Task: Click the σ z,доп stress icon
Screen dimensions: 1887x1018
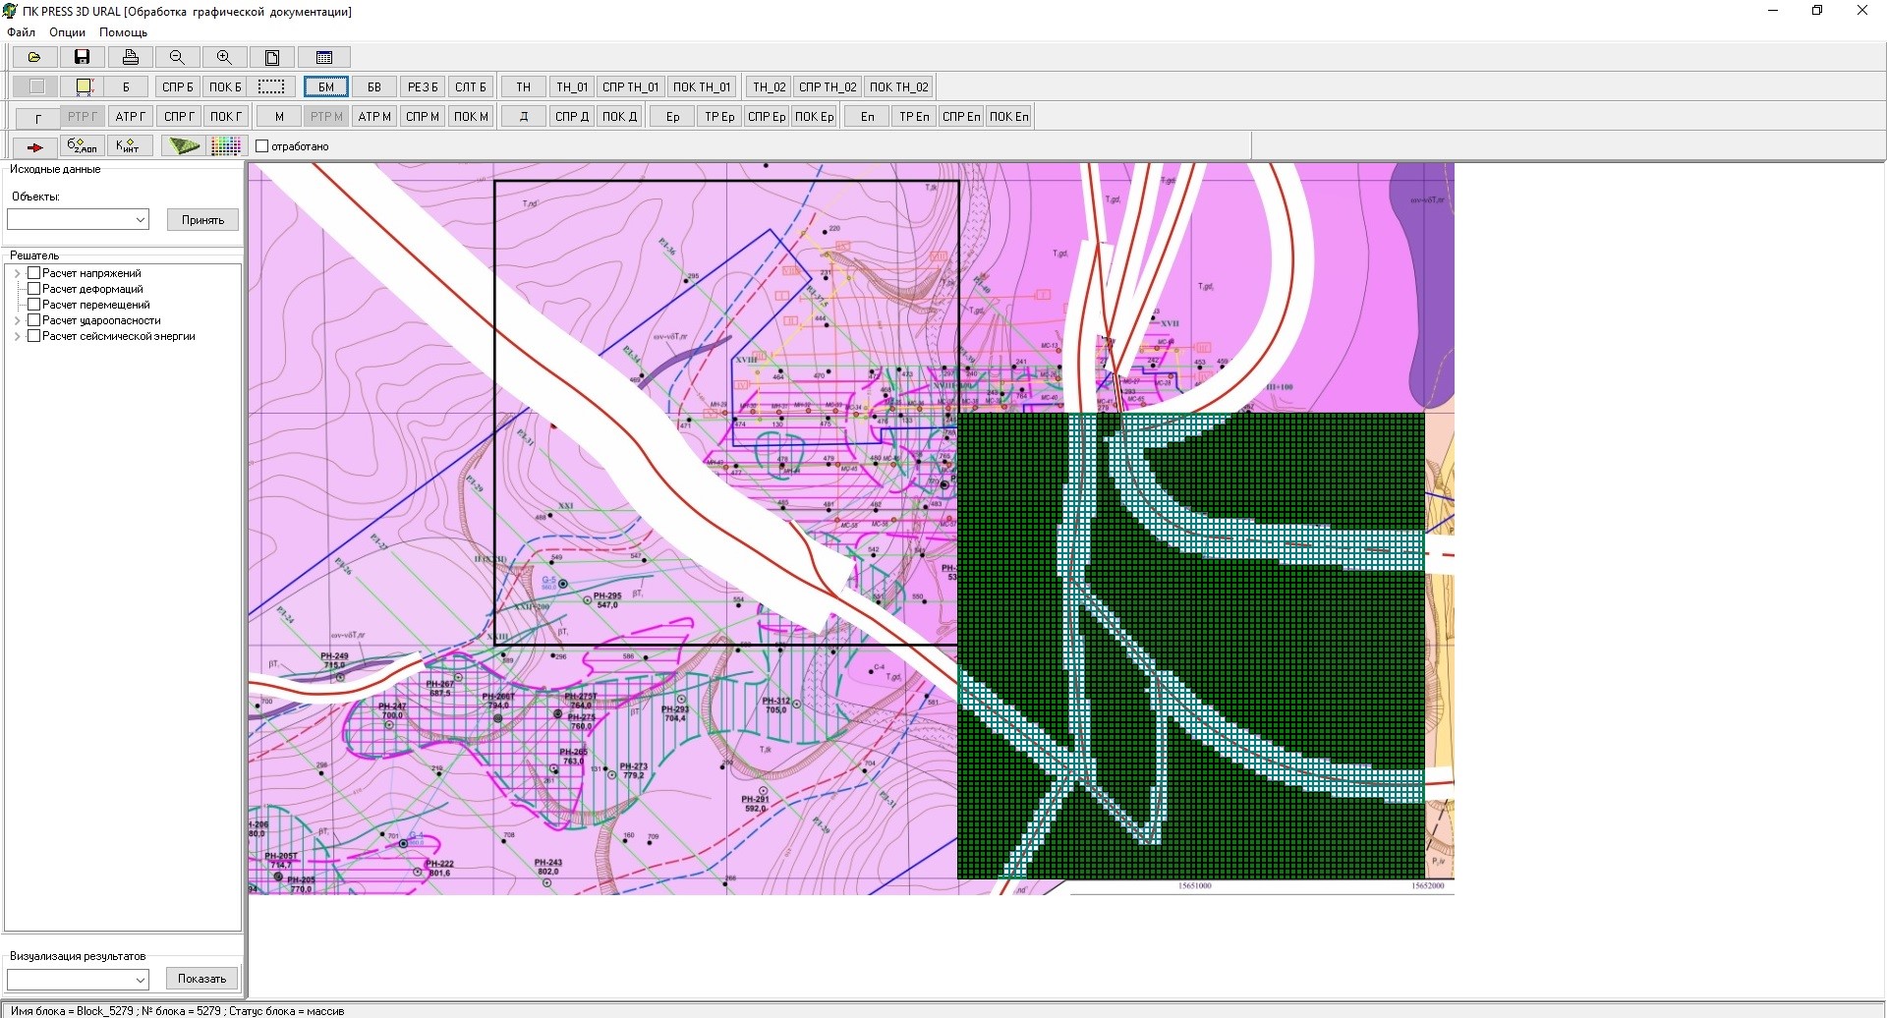Action: (82, 146)
